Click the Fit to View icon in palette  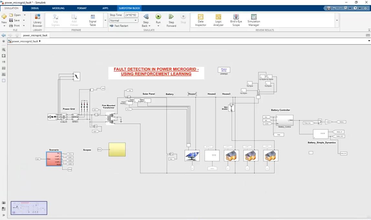[4, 56]
